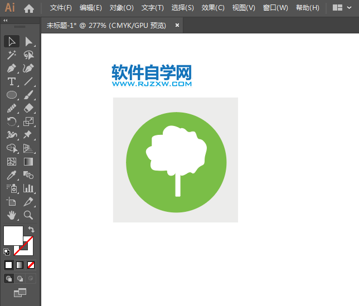Select the Eyedropper tool
Screen dimensions: 359x306
pyautogui.click(x=11, y=175)
